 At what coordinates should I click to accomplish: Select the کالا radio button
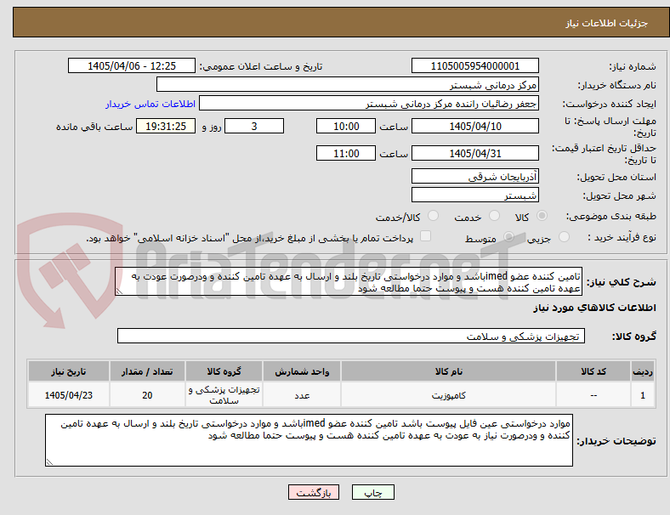542,216
